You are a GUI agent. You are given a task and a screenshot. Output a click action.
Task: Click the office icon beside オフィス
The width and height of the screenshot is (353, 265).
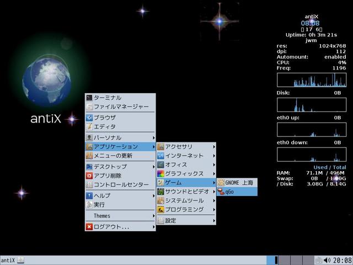click(161, 165)
